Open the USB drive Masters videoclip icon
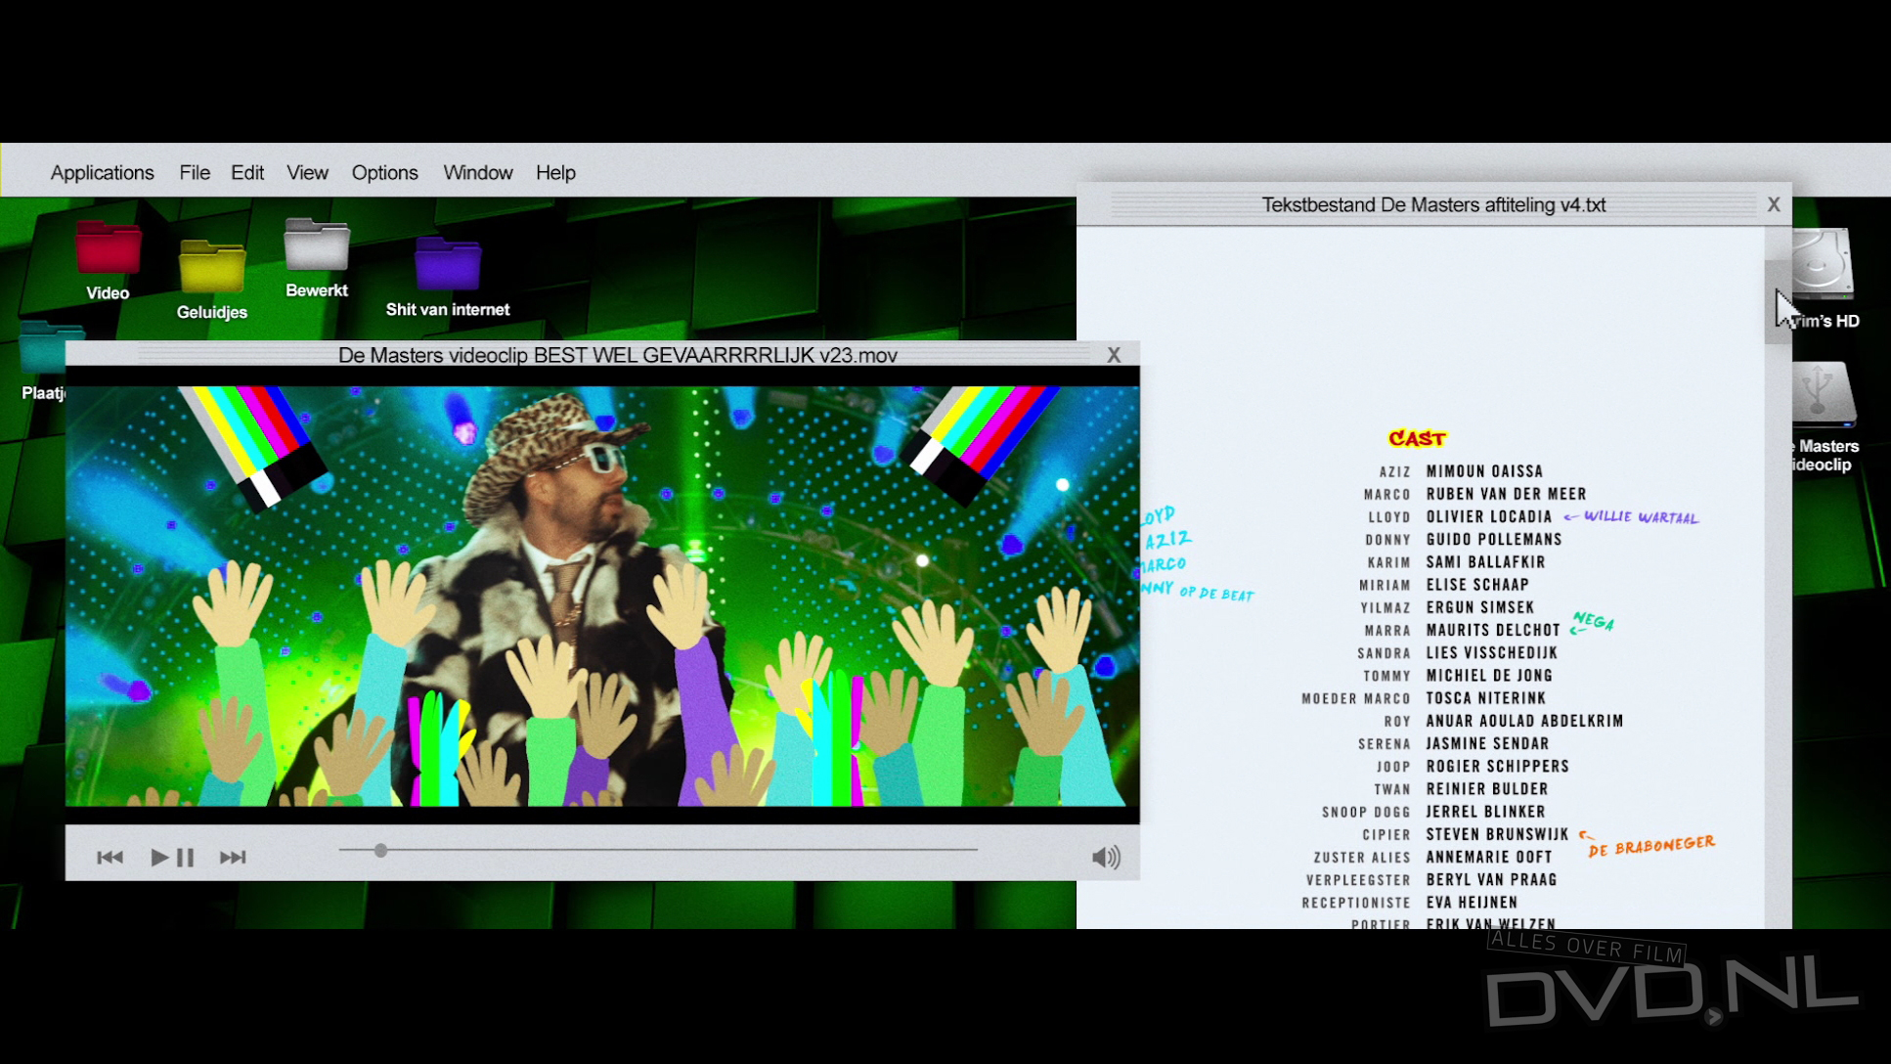This screenshot has width=1891, height=1064. (x=1824, y=395)
